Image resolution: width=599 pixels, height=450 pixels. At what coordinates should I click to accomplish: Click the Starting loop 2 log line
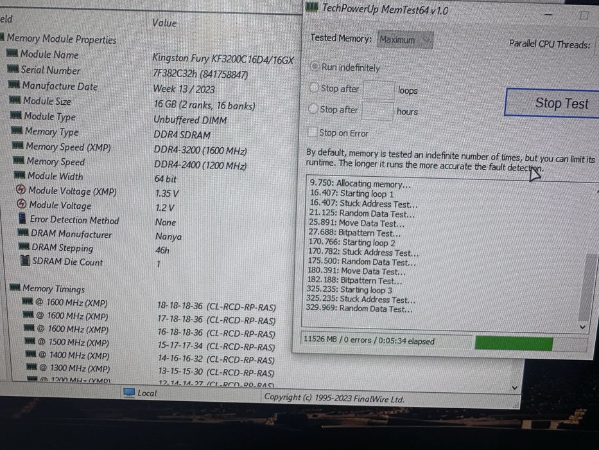351,242
